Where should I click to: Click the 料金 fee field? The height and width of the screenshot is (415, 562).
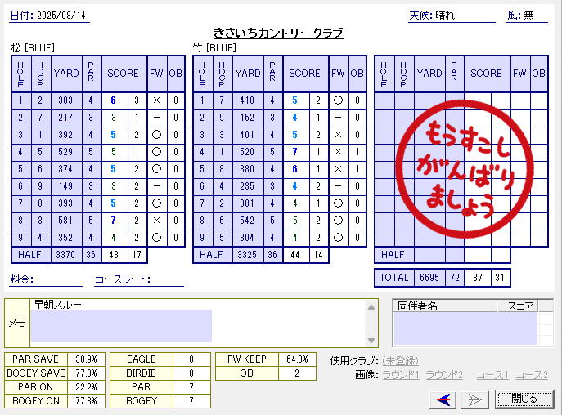click(57, 280)
